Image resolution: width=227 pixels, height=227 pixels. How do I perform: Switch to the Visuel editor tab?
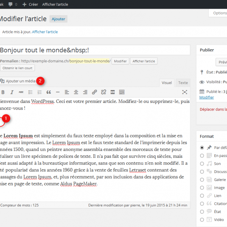click(x=166, y=82)
